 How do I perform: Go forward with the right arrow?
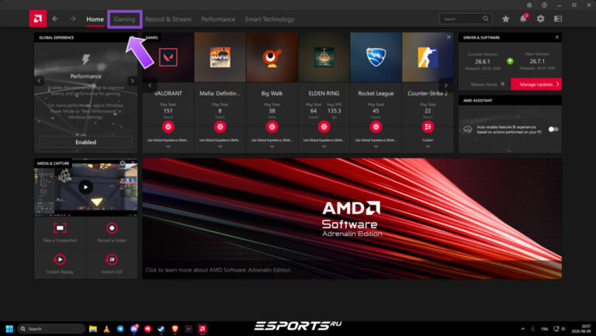[73, 19]
